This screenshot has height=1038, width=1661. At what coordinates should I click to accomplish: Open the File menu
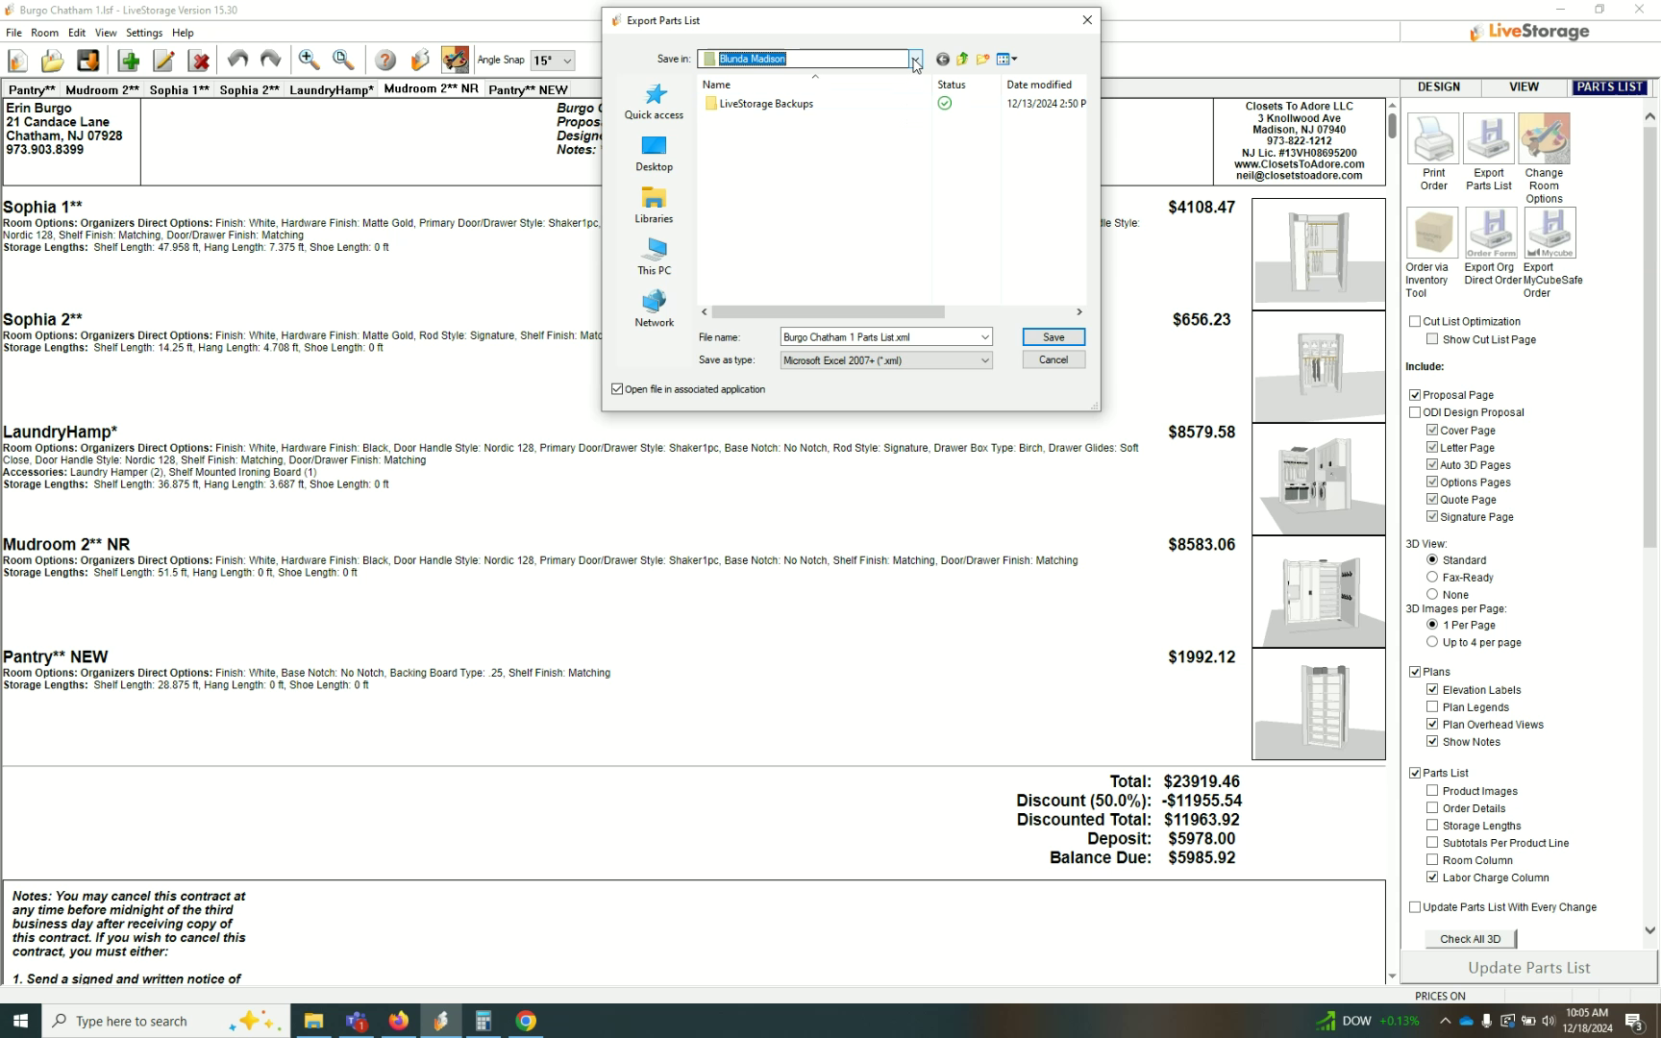pos(14,33)
